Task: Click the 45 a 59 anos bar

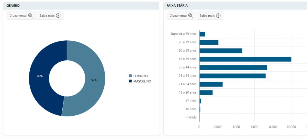Action: click(x=245, y=59)
